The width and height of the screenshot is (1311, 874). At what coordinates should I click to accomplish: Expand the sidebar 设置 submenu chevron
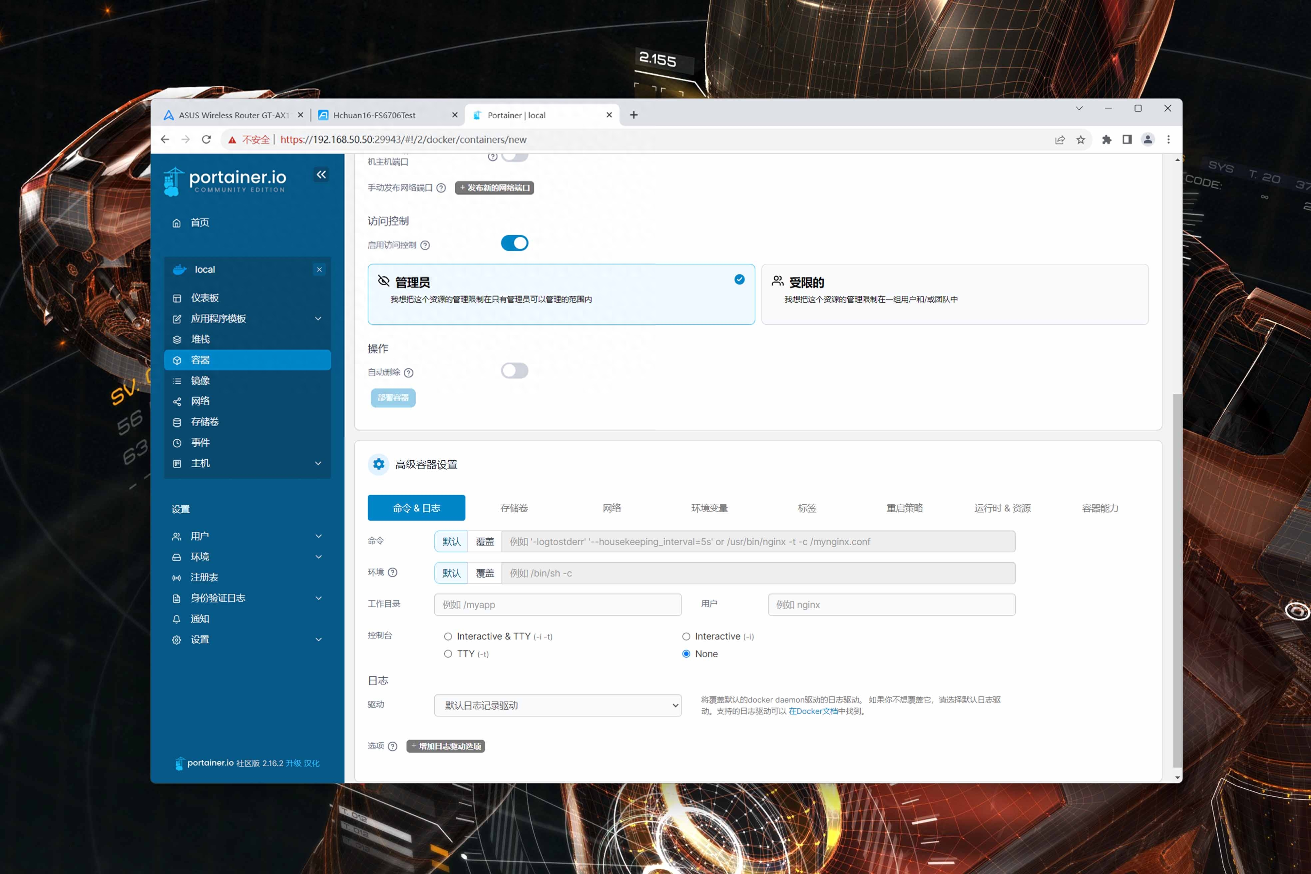coord(318,639)
